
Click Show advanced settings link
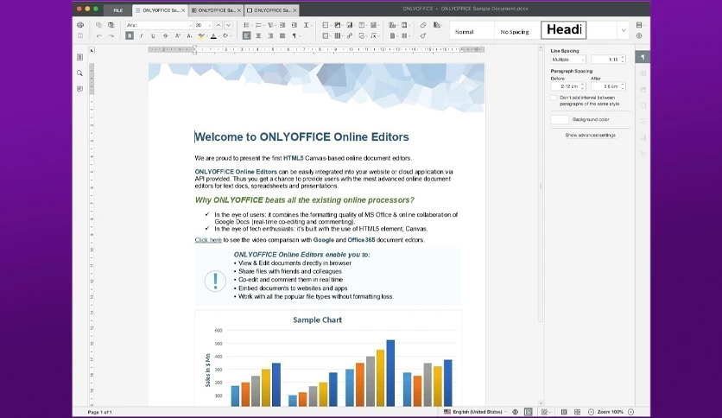(x=591, y=136)
